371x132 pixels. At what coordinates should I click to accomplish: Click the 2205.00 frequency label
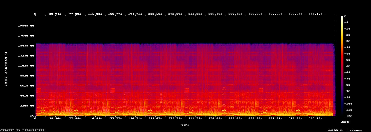click(27, 105)
